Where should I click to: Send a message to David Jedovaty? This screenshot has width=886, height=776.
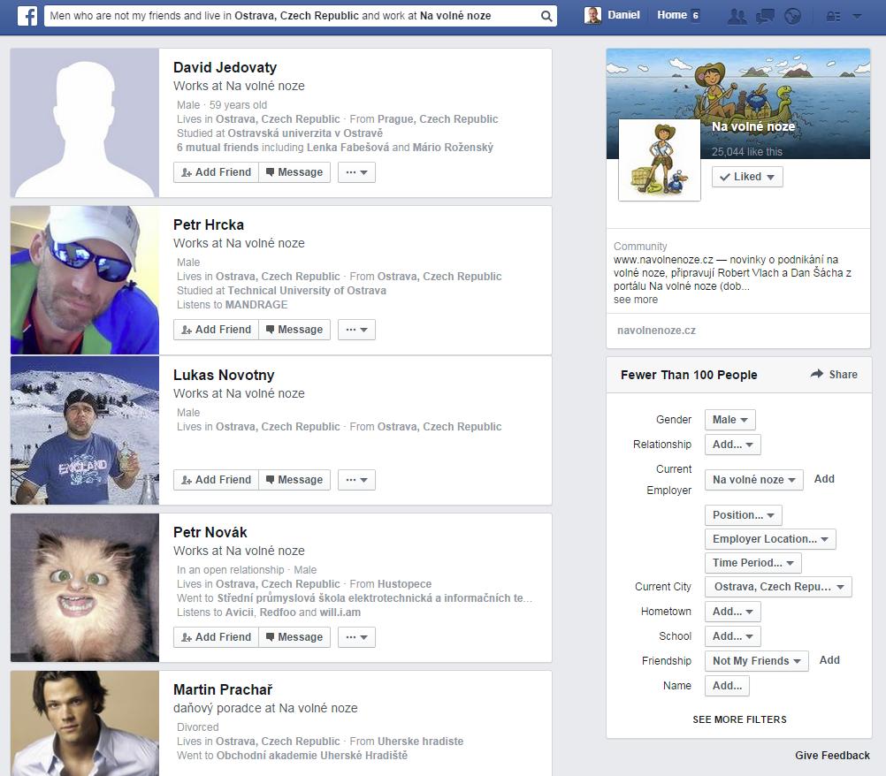(294, 172)
